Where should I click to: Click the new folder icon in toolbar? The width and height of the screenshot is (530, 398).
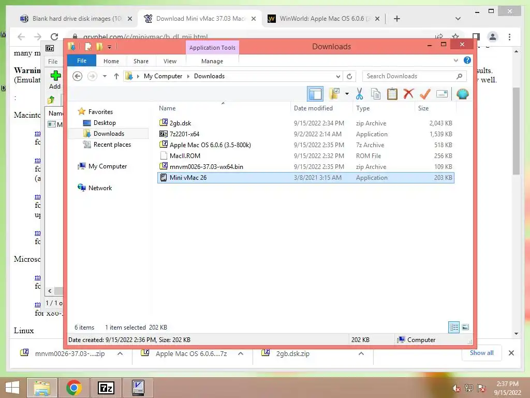point(334,94)
